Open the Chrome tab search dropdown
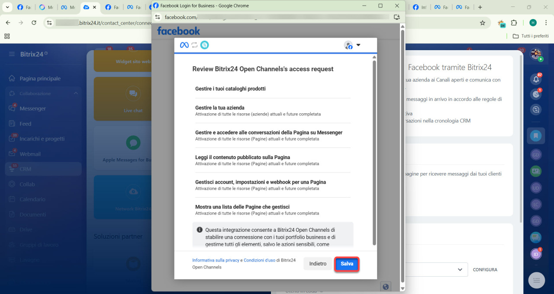The height and width of the screenshot is (294, 554). (7, 7)
